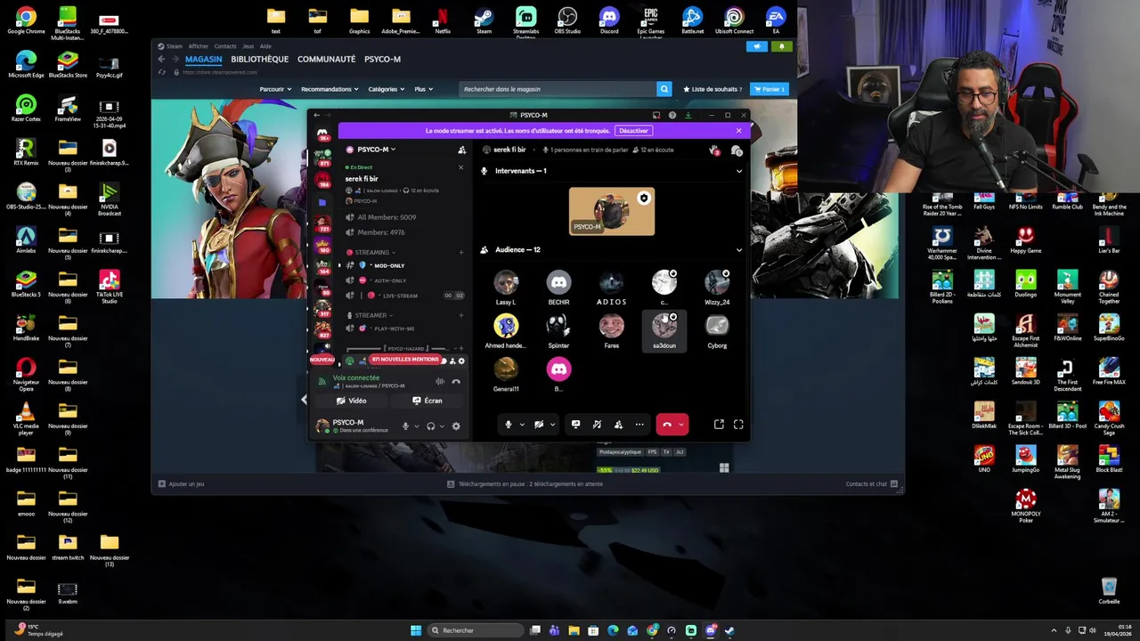Collapse the Audience section

click(x=738, y=250)
